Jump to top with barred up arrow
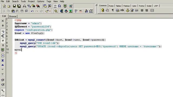The width and height of the screenshot is (173, 97). tap(3, 60)
